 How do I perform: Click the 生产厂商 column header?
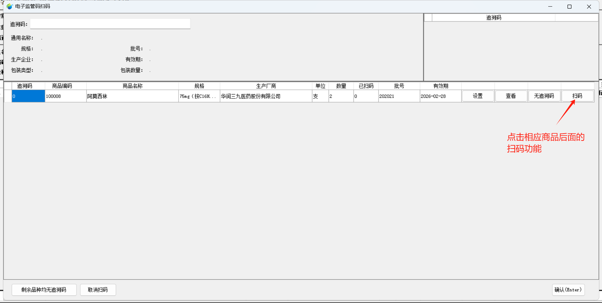(266, 86)
